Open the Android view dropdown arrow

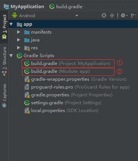[77, 16]
